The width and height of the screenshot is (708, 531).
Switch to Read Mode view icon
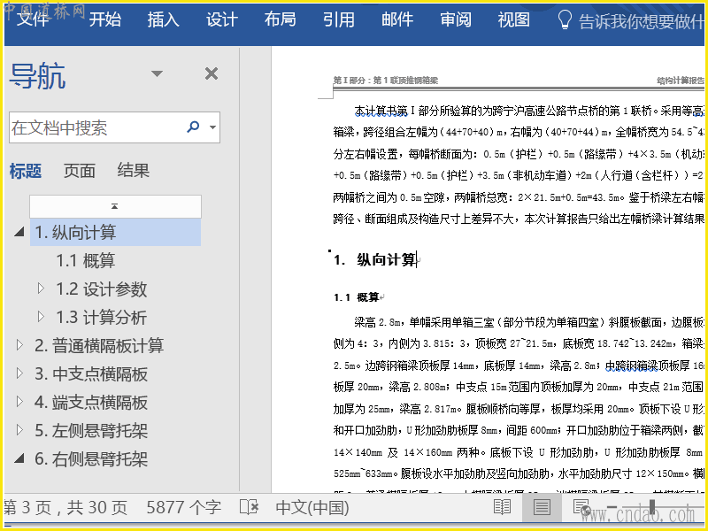[502, 507]
